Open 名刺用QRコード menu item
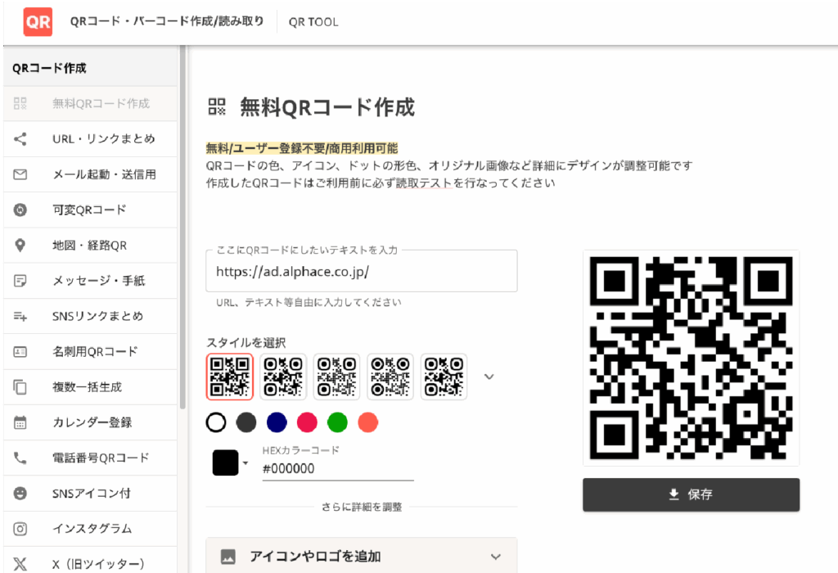Screen dimensions: 838x573 95,352
